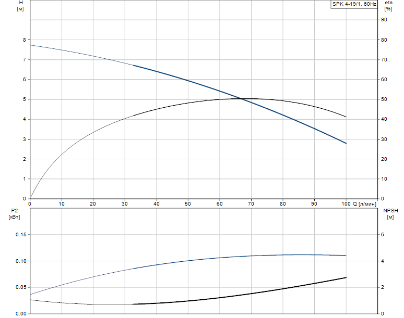Click the NPSH [м] axis title
Image resolution: width=404 pixels, height=318 pixels.
(390, 213)
